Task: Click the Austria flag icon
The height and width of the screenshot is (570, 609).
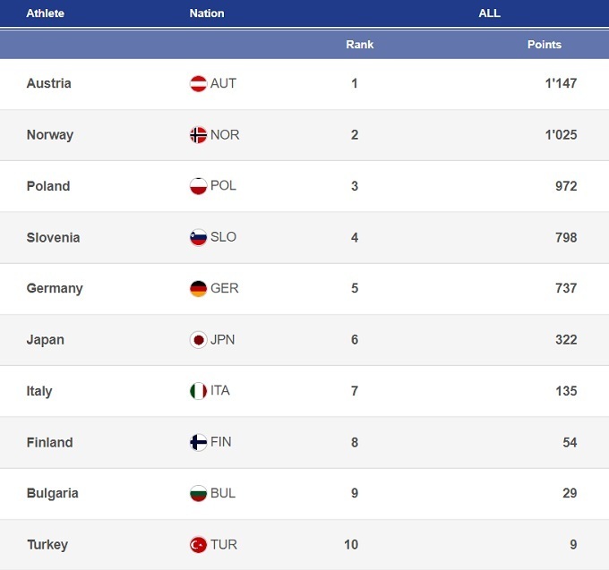Action: point(198,84)
